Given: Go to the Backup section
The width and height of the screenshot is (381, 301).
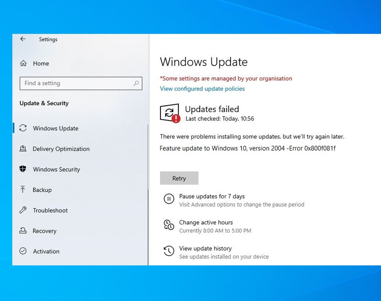Looking at the screenshot, I should click(x=42, y=190).
